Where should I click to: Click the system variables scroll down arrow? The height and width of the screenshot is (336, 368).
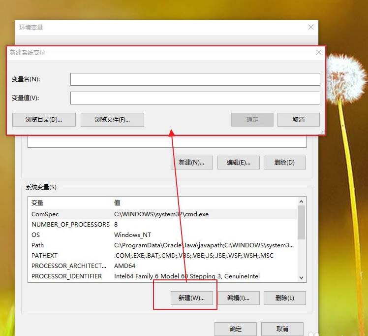click(x=302, y=277)
